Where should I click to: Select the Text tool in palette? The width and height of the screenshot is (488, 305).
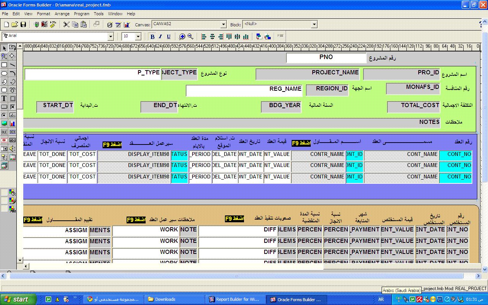point(4,98)
